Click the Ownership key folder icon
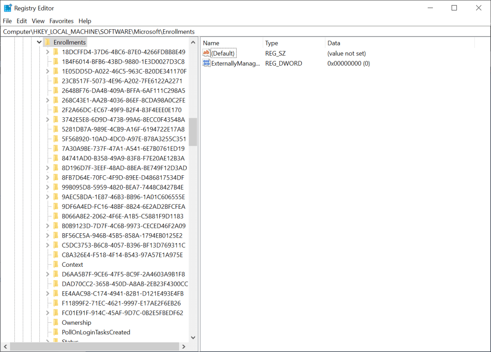Screen dimensions: 491x352 [x=56, y=322]
